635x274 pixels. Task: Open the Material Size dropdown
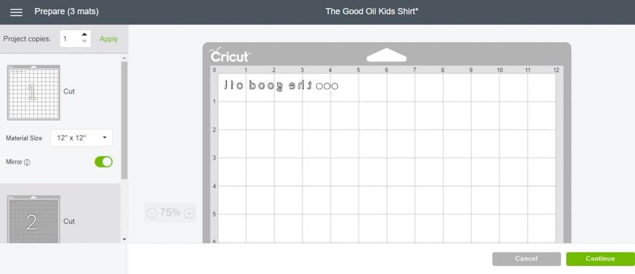pos(81,138)
